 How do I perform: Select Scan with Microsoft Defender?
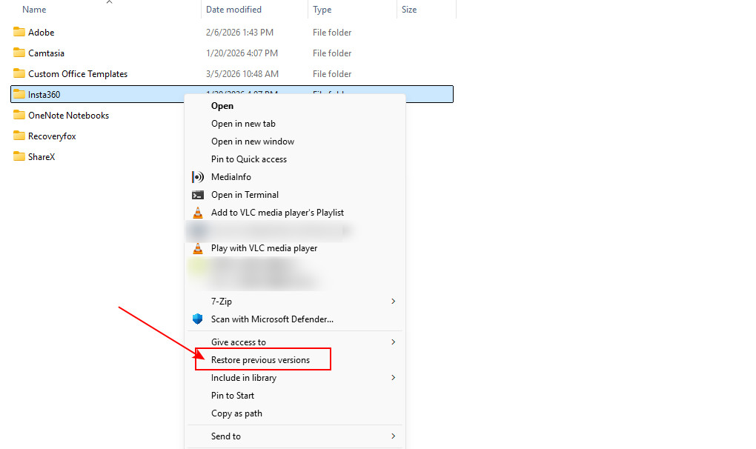click(273, 319)
